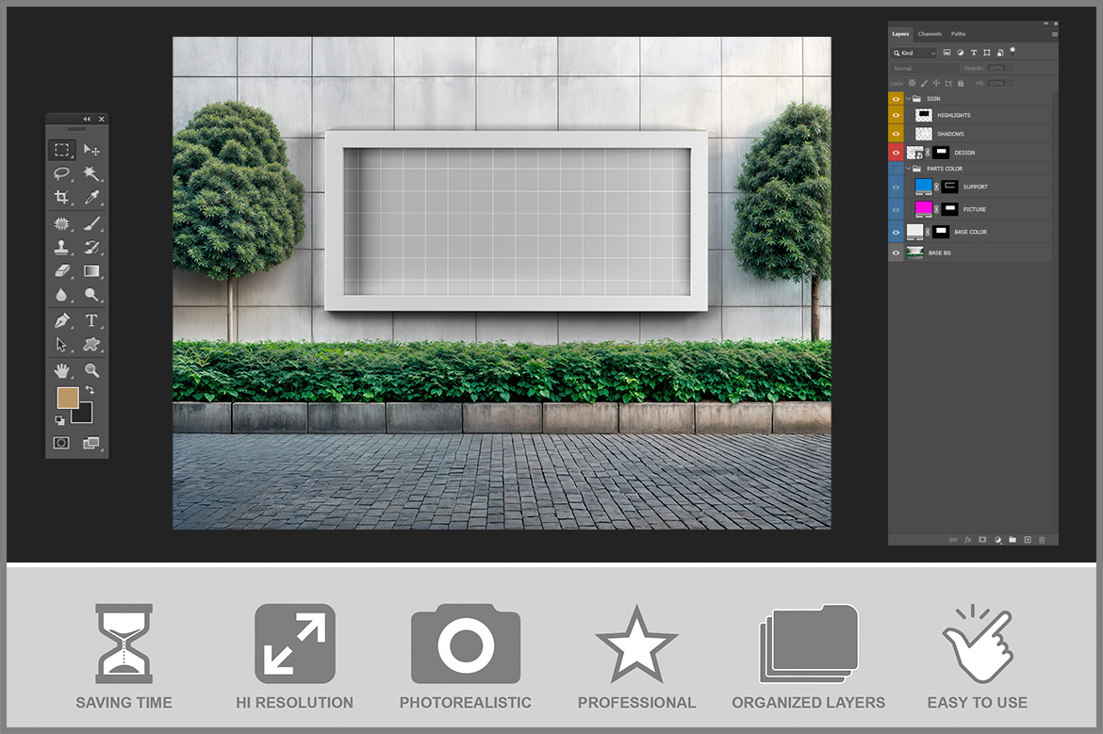Select the PICTURE layer magenta thumbnail
Viewport: 1103px width, 734px height.
point(924,209)
